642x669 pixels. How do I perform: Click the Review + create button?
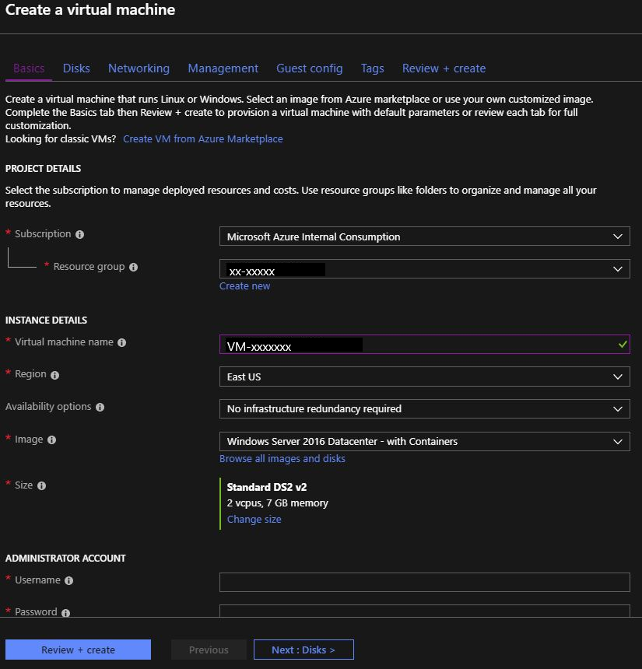(78, 650)
